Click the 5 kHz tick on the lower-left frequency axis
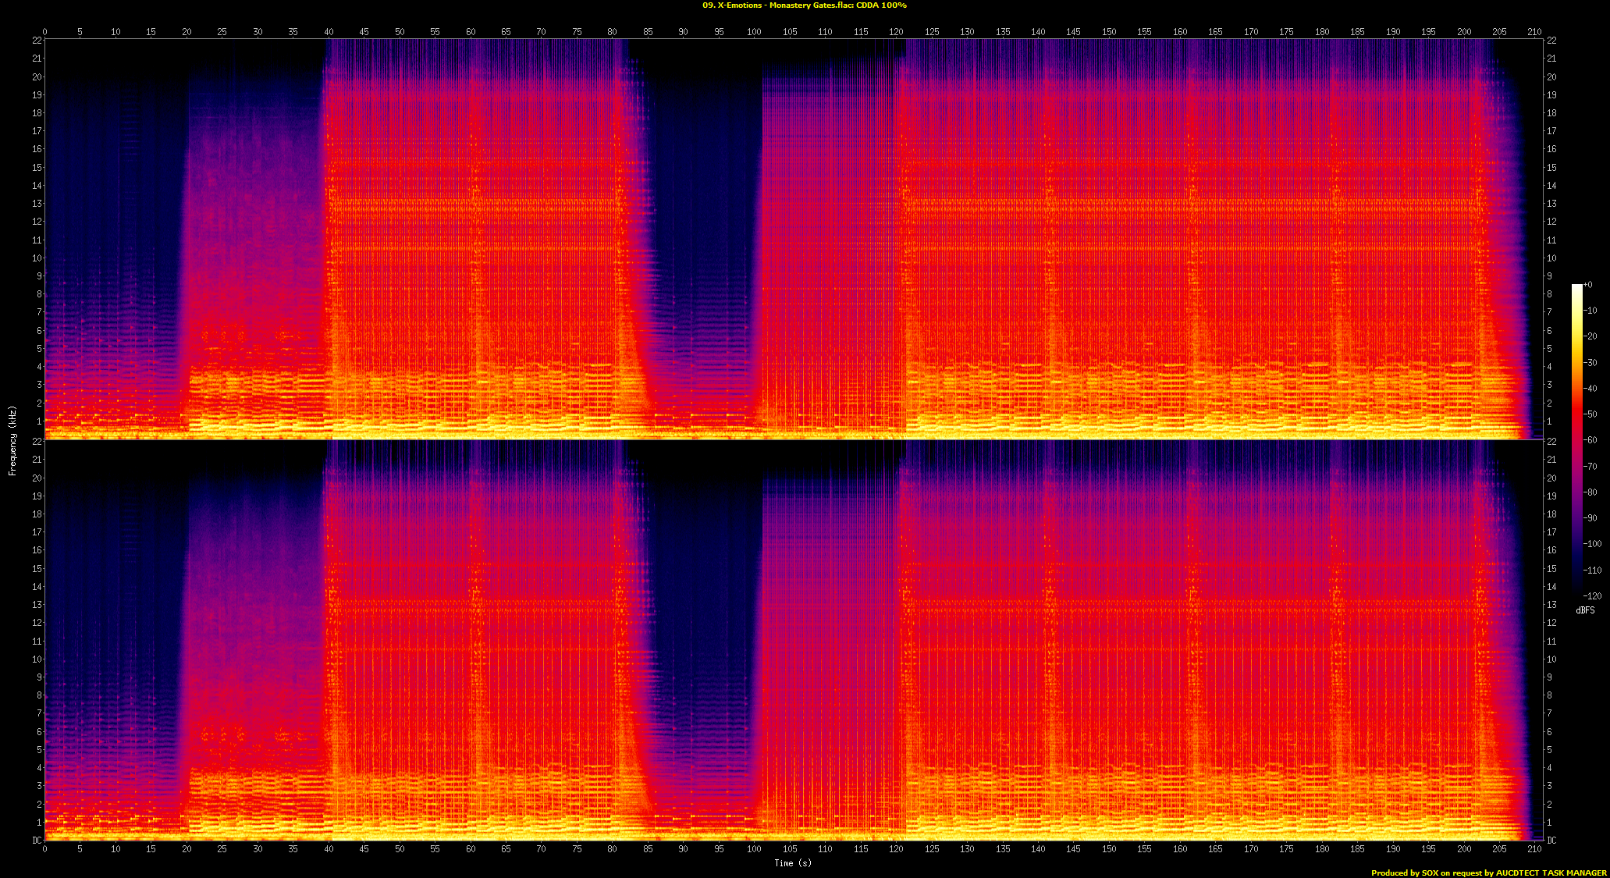 (x=39, y=750)
